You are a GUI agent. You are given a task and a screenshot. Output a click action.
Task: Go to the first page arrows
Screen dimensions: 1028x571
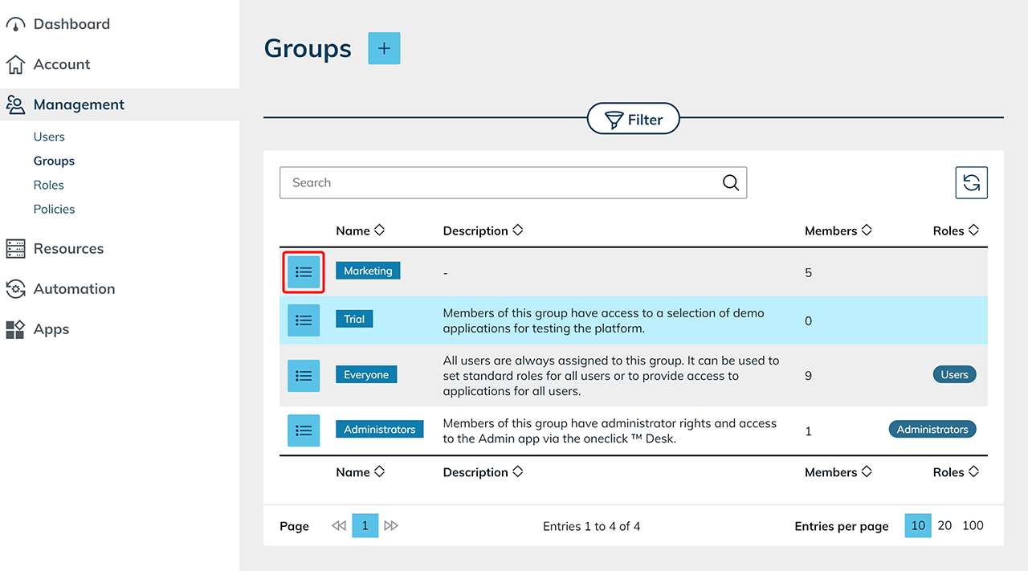[x=339, y=526]
